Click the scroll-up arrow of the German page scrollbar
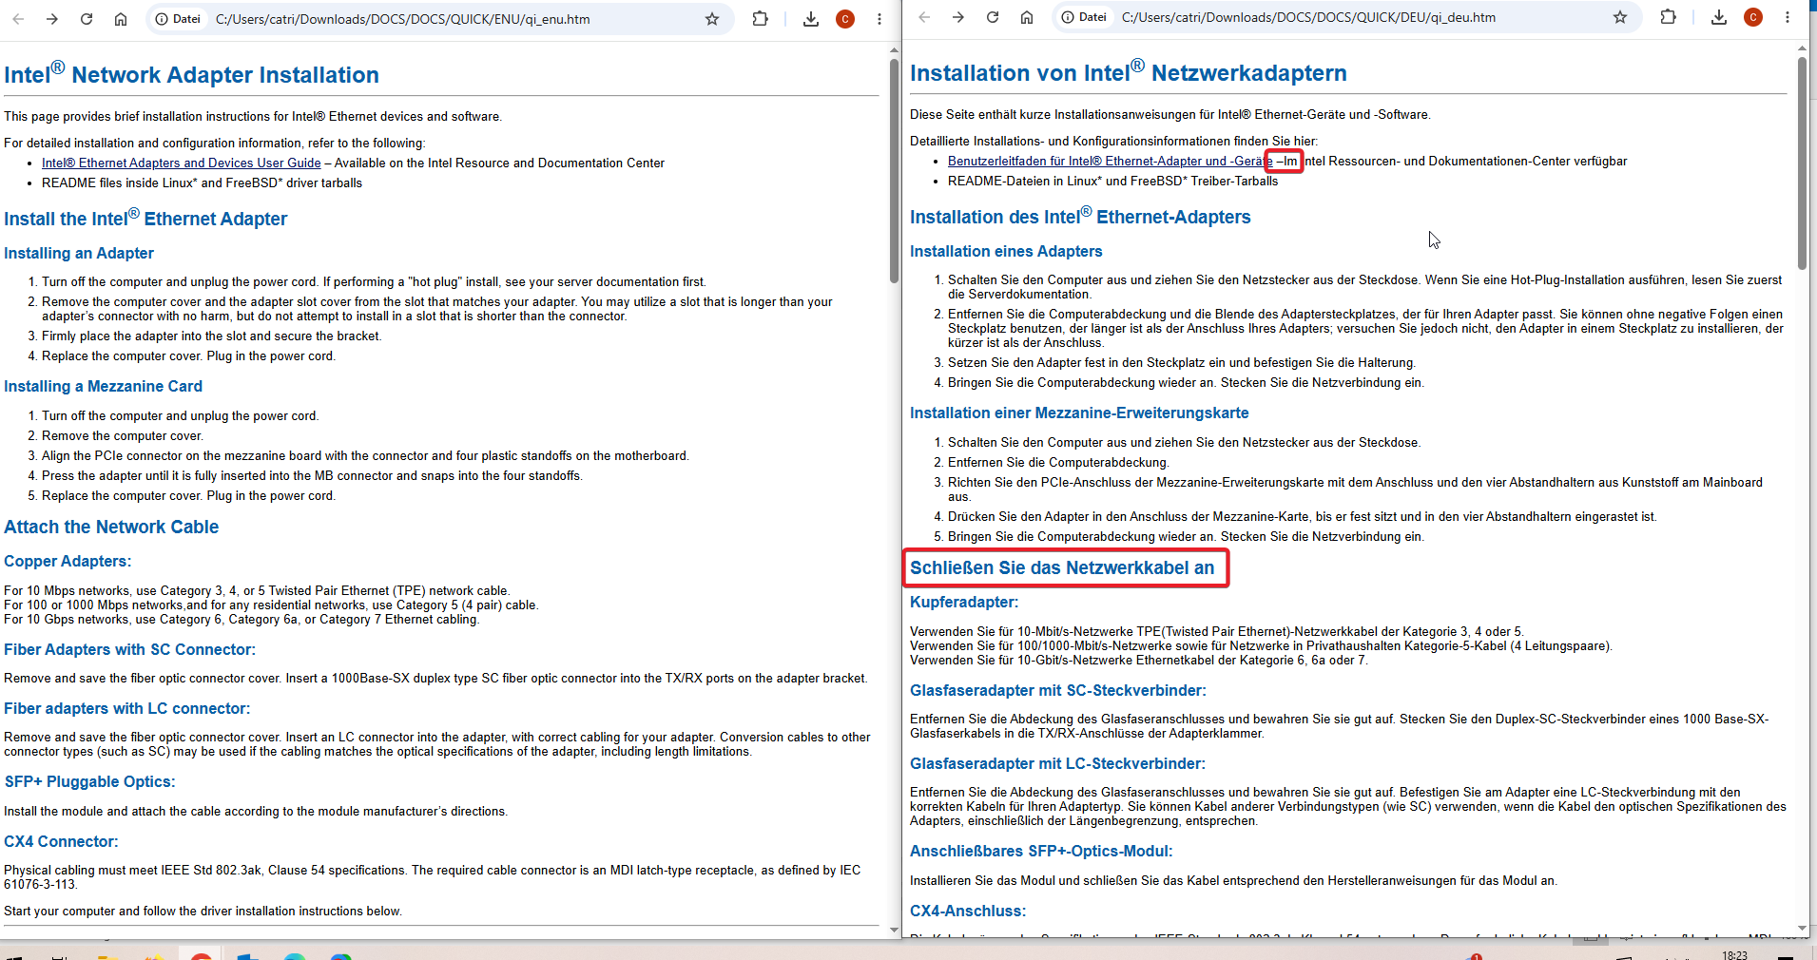This screenshot has width=1817, height=960. (1802, 48)
